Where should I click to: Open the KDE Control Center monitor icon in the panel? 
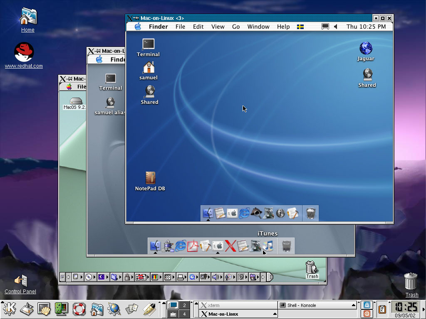[x=62, y=309]
